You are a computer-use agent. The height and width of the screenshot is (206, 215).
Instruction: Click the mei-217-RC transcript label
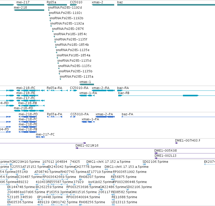coord(26,98)
